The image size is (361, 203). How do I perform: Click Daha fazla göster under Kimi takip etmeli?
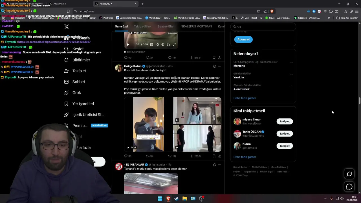click(245, 157)
